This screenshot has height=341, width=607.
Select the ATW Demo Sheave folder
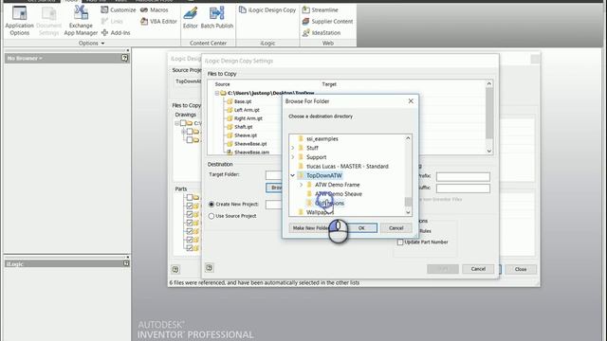click(339, 194)
